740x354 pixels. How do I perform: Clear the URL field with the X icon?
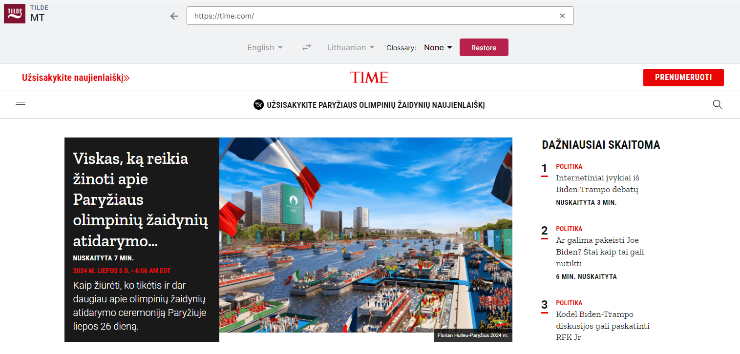[562, 16]
